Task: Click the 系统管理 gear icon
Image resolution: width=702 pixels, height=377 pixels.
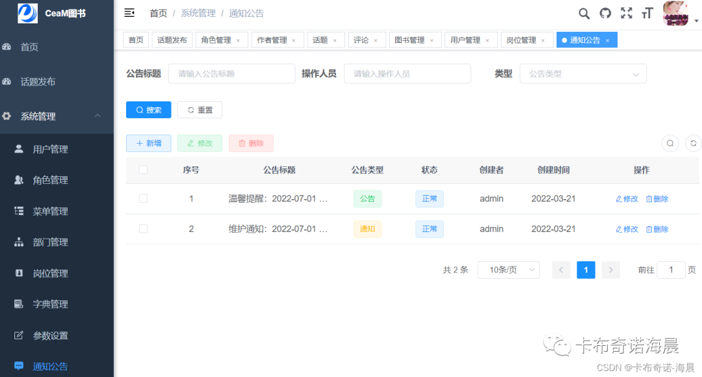Action: click(x=6, y=116)
